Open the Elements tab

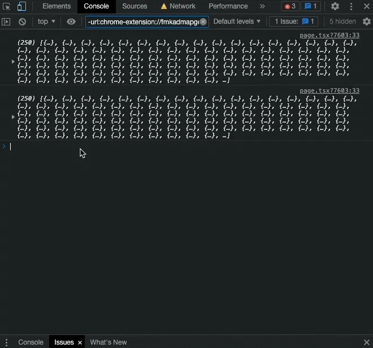pyautogui.click(x=57, y=6)
